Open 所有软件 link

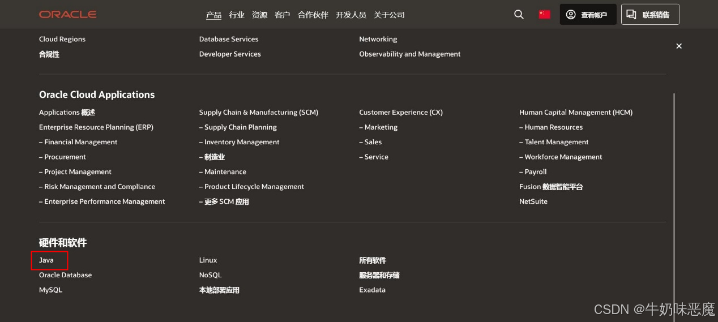coord(373,260)
